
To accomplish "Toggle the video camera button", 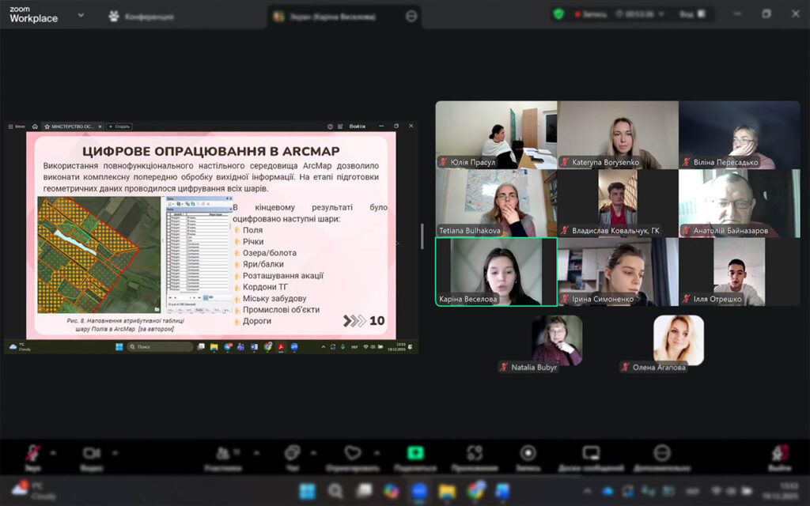I will click(92, 454).
